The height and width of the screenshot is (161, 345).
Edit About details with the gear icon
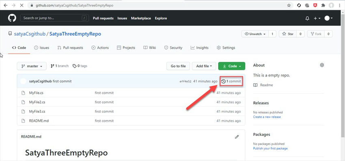click(x=322, y=65)
